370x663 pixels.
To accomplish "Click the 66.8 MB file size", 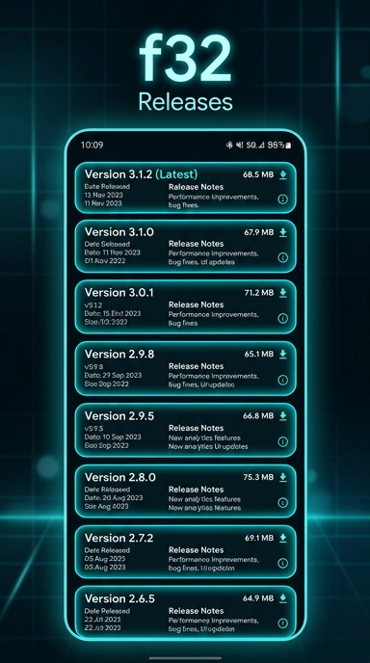I will 258,415.
